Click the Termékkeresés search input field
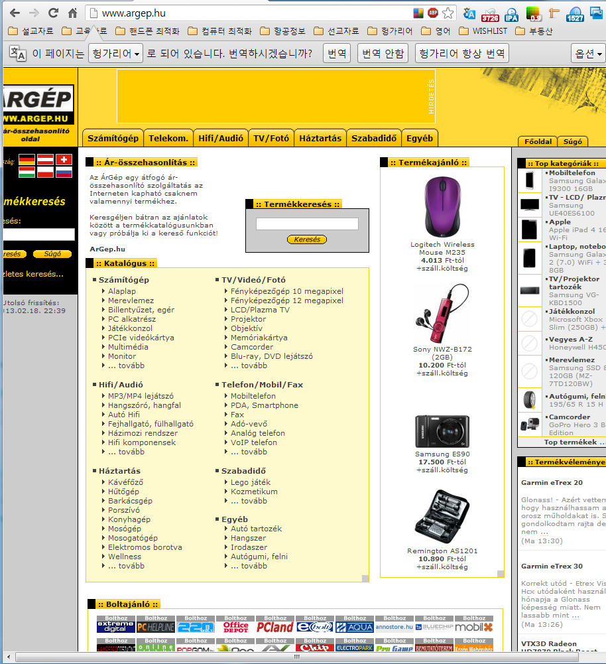Viewport: 606px width, 664px height. click(307, 224)
